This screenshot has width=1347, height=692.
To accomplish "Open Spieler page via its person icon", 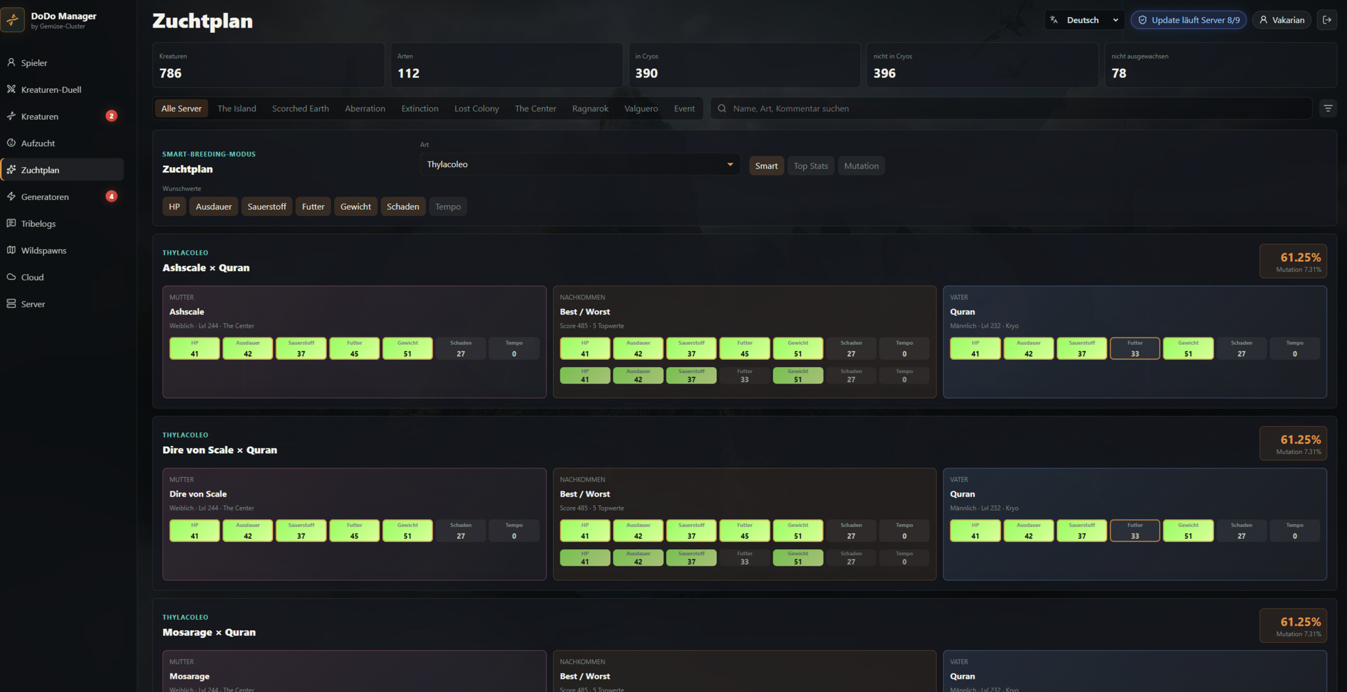I will pyautogui.click(x=11, y=62).
